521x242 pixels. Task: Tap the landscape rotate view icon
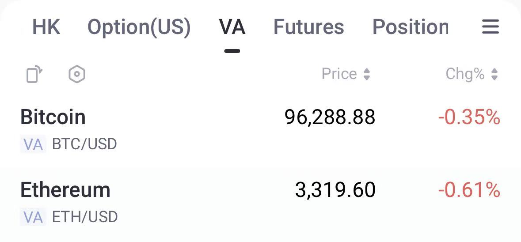click(x=34, y=74)
